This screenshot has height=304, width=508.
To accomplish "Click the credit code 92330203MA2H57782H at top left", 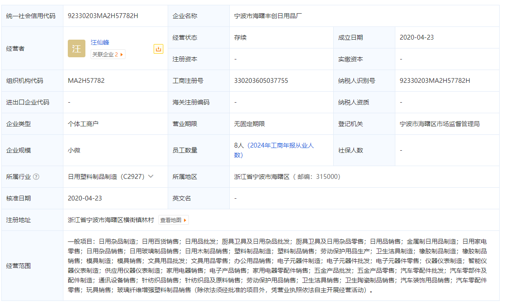I will pos(103,16).
